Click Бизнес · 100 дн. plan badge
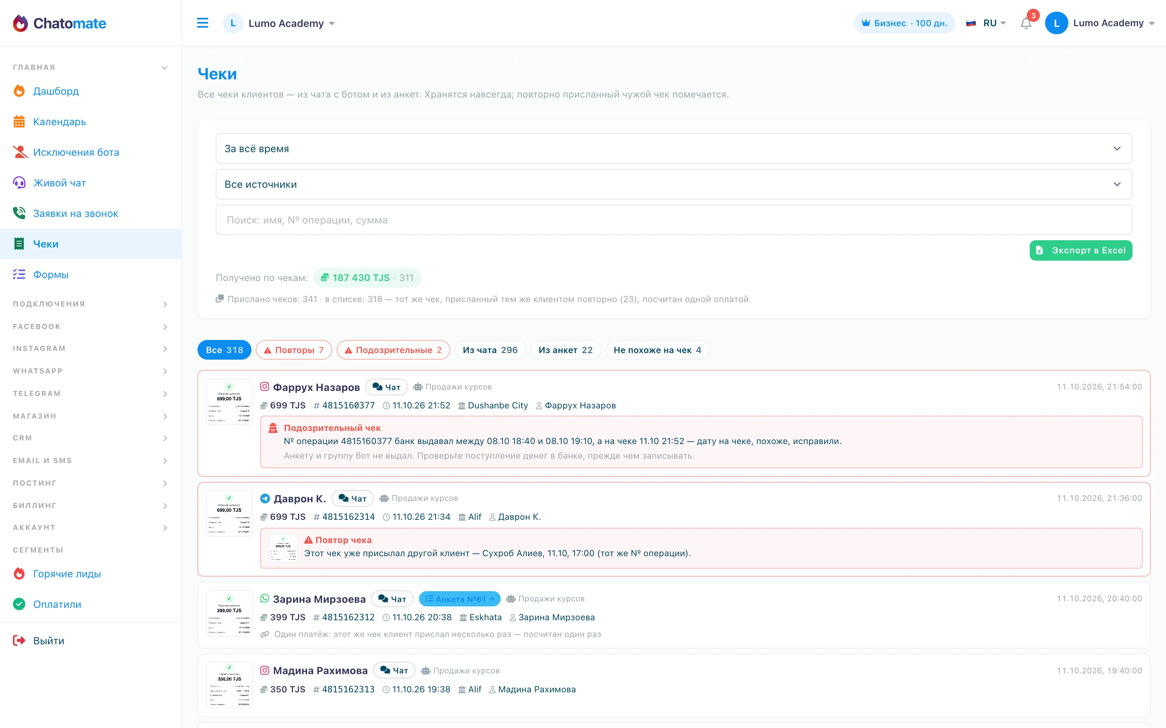Viewport: 1166px width, 728px height. 904,23
